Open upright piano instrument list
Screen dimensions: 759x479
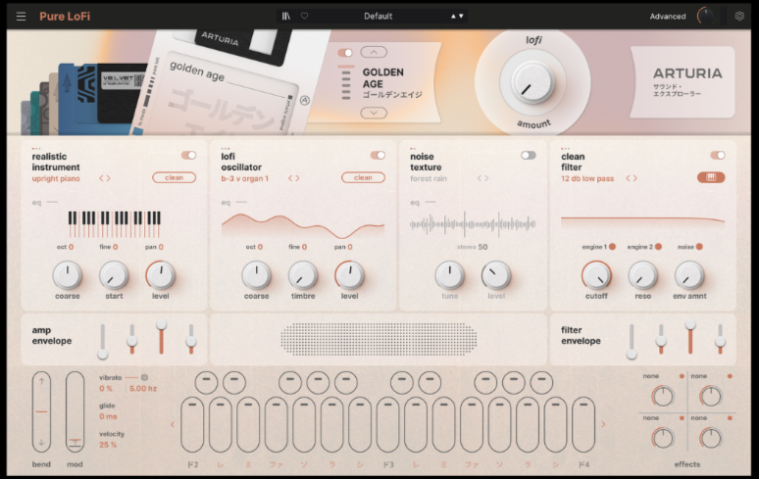[x=56, y=179]
